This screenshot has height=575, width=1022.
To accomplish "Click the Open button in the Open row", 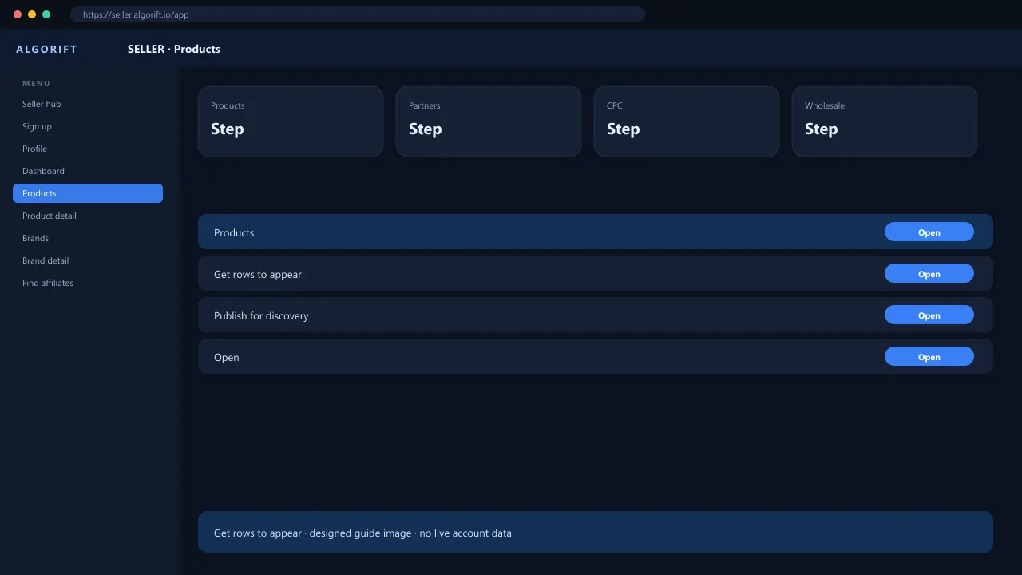I will [x=929, y=357].
